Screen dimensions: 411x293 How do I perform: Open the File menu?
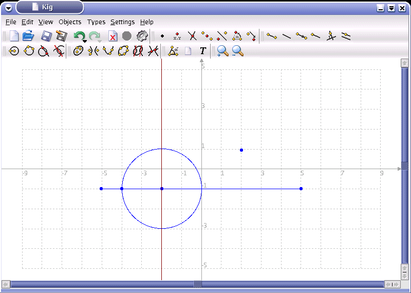pos(11,22)
